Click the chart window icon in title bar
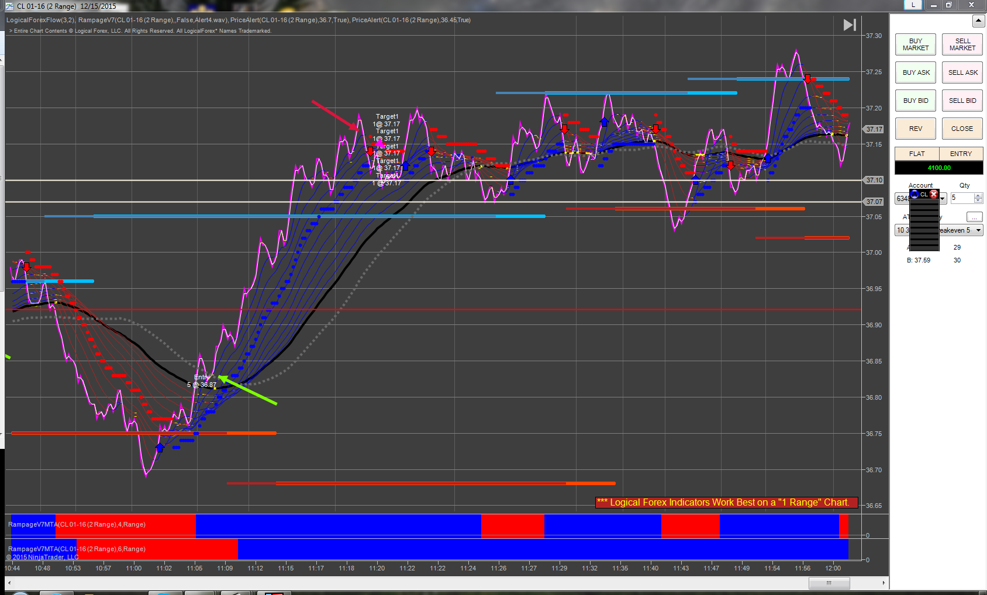987x595 pixels. (9, 6)
